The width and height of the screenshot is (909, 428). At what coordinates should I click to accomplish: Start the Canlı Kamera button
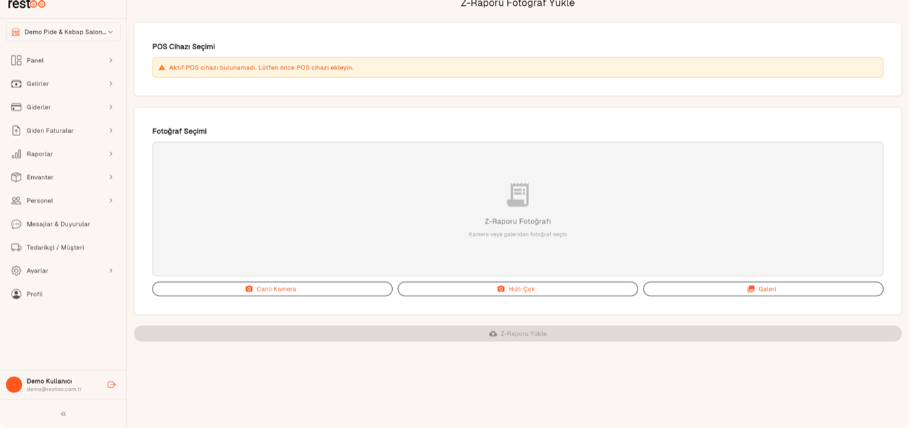(x=272, y=289)
